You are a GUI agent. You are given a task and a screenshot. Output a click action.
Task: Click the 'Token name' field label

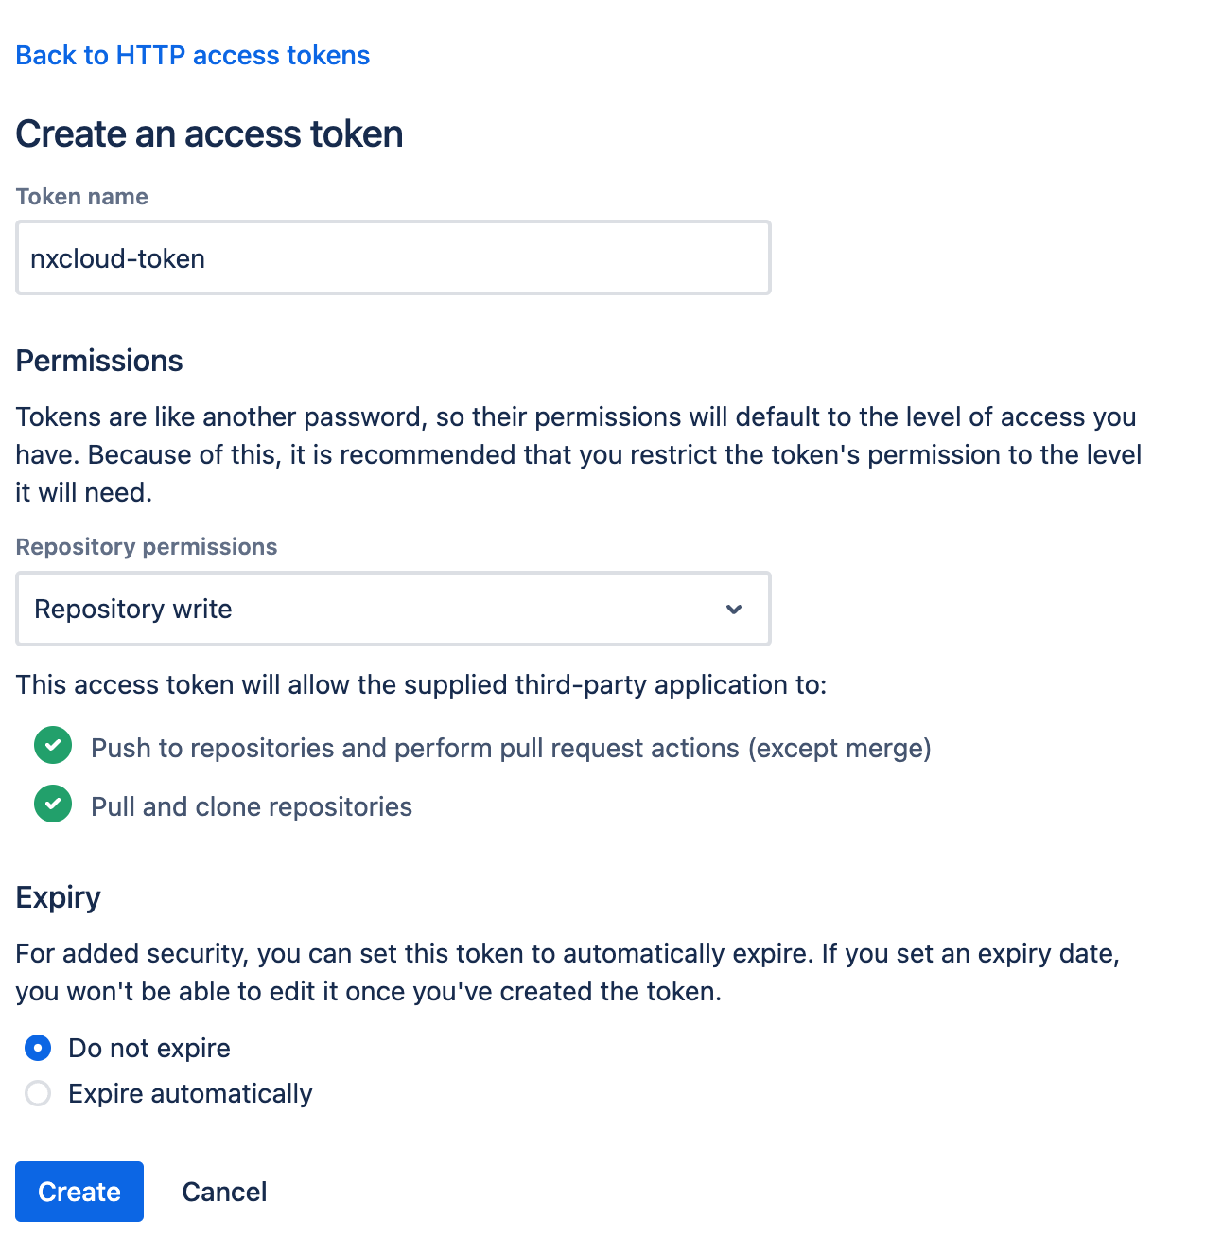(81, 196)
